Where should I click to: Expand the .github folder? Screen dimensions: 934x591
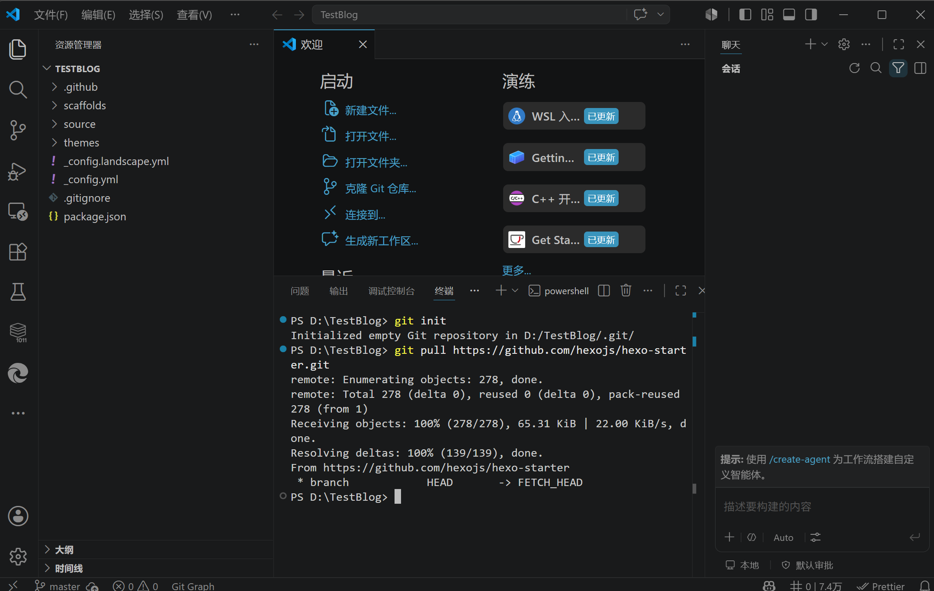point(156,87)
